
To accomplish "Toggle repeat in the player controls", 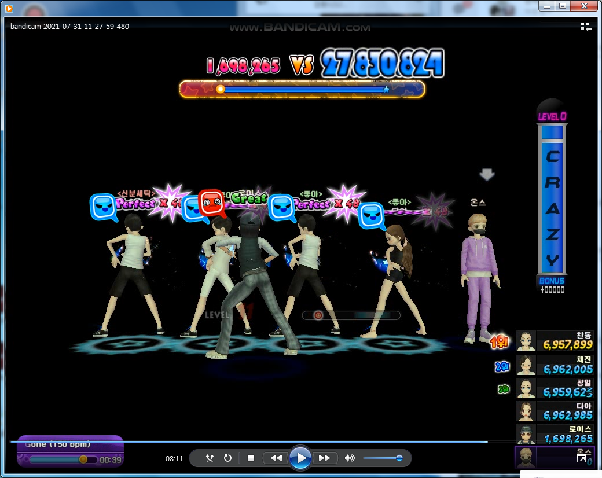I will 227,458.
